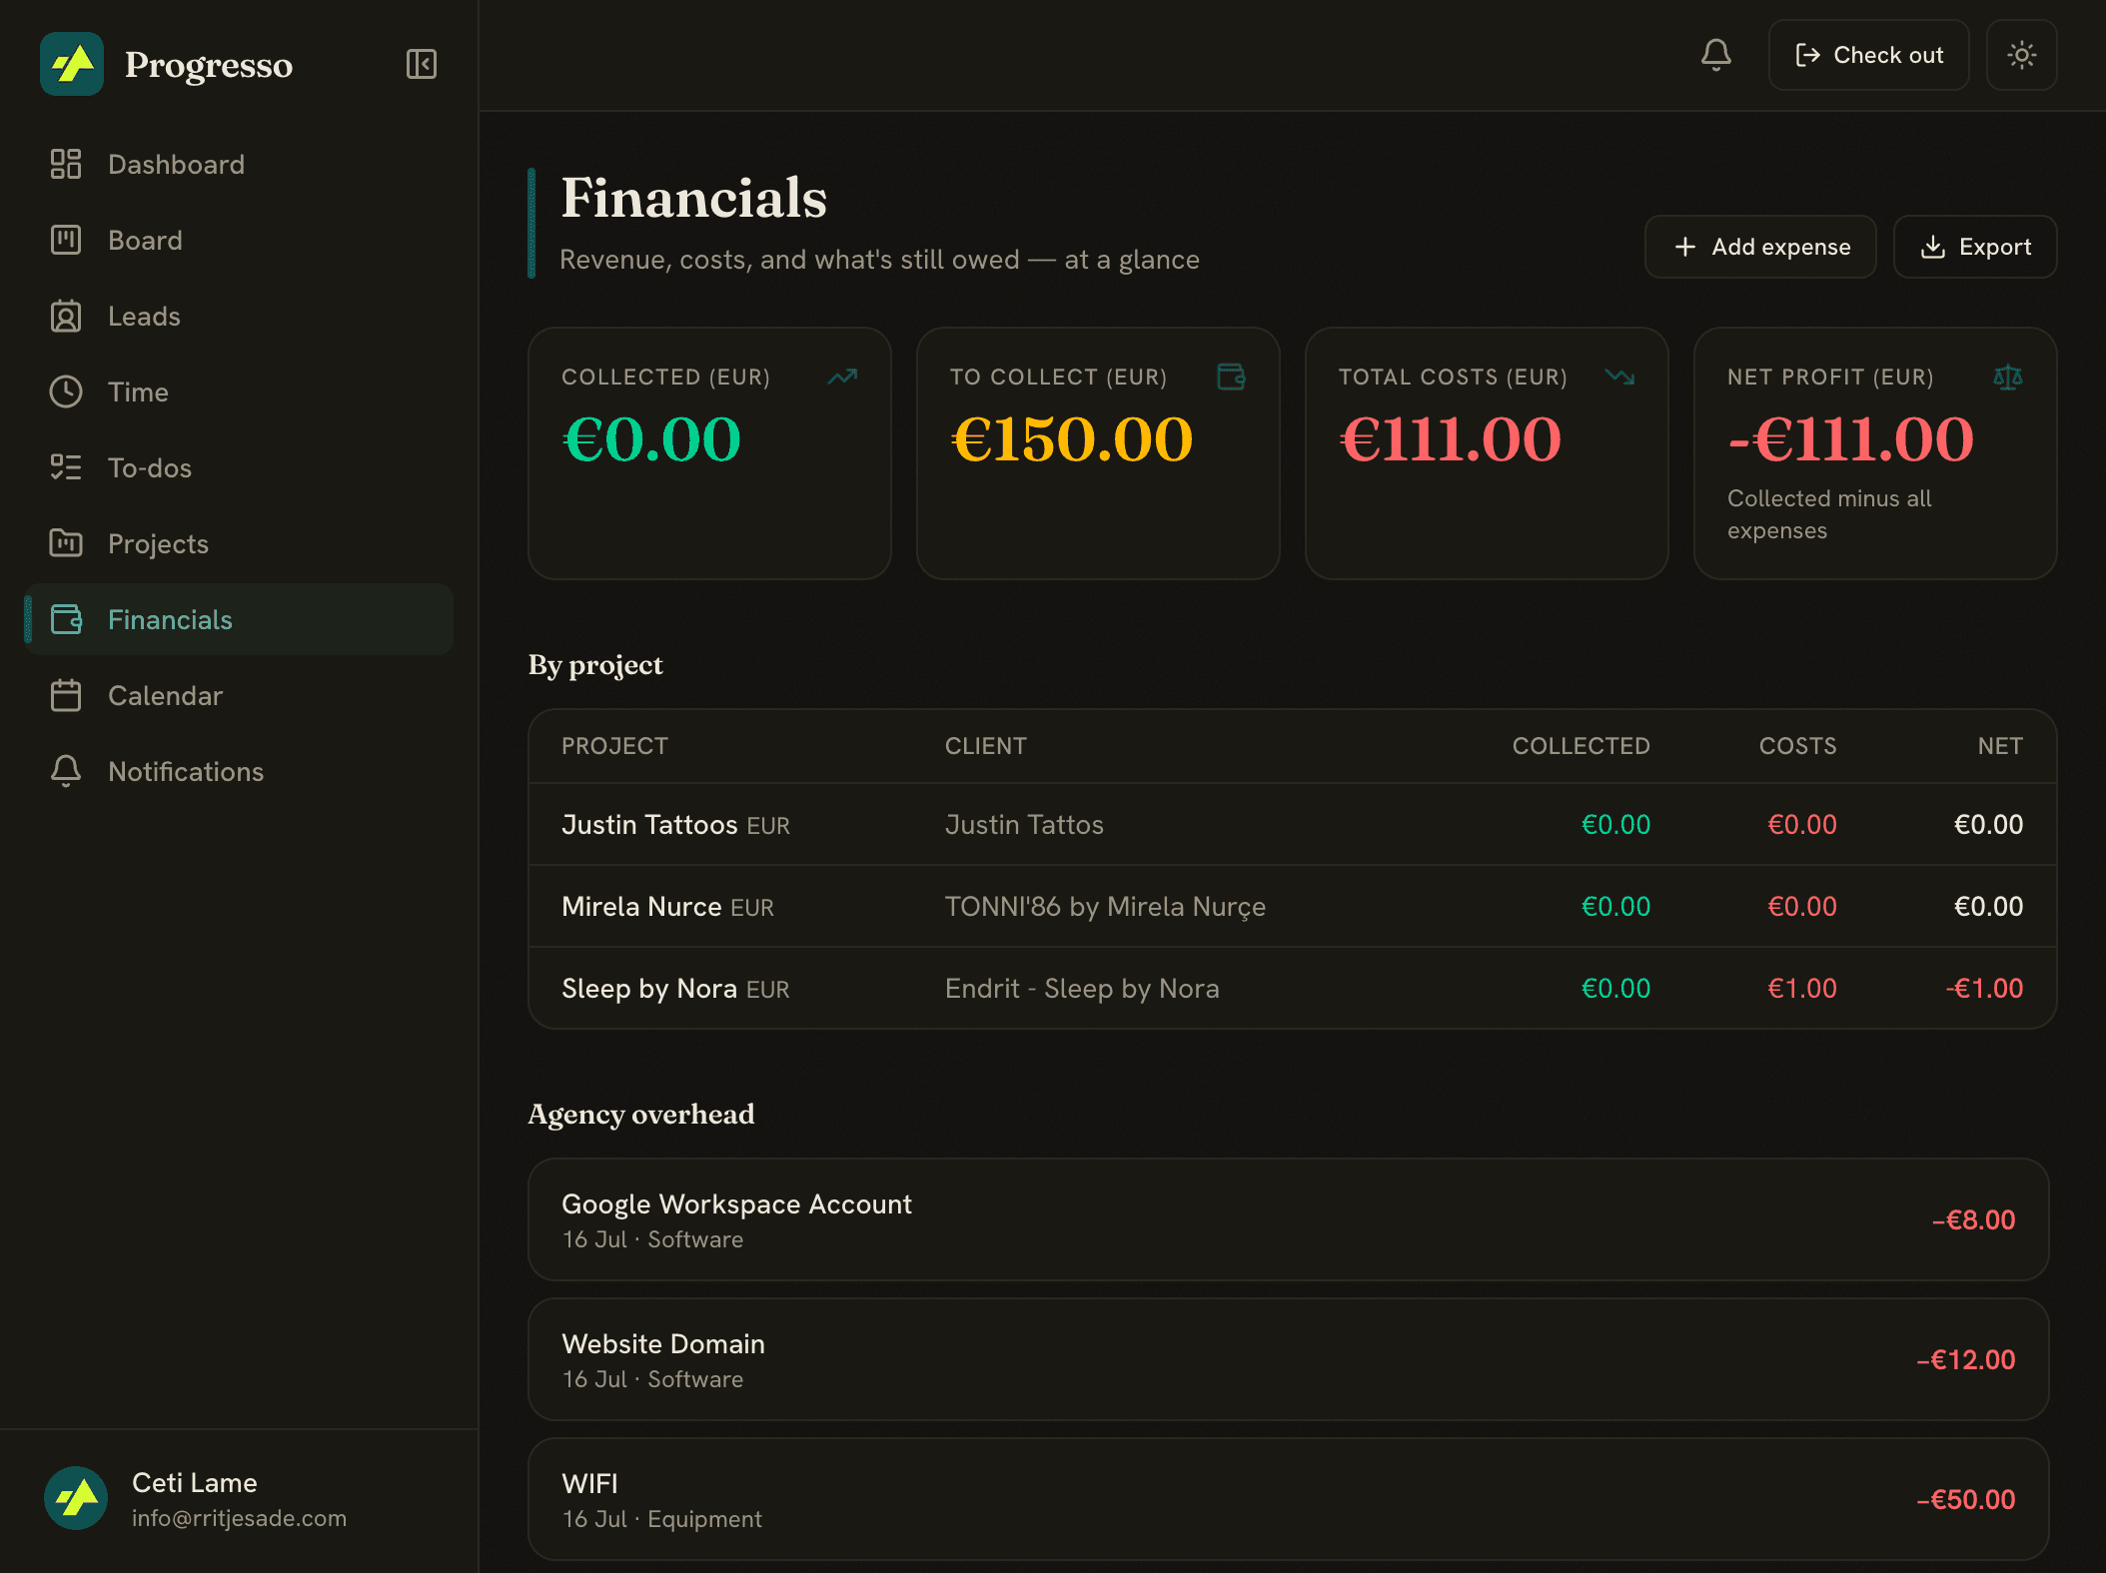Open the Mirela Nurce project row
The height and width of the screenshot is (1573, 2106).
[1292, 906]
